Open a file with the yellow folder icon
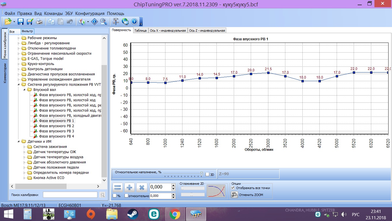Viewport: 392px width, 221px height. 8,22
